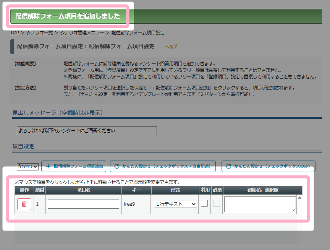330x250 pixels.
Task: Click the 順番 column header
Action: tap(40, 190)
